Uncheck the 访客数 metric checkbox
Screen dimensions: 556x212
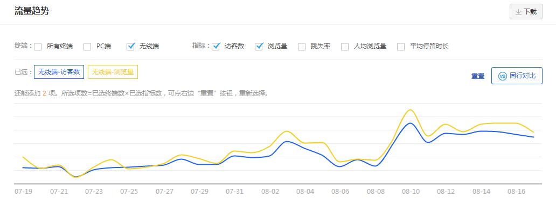(216, 46)
